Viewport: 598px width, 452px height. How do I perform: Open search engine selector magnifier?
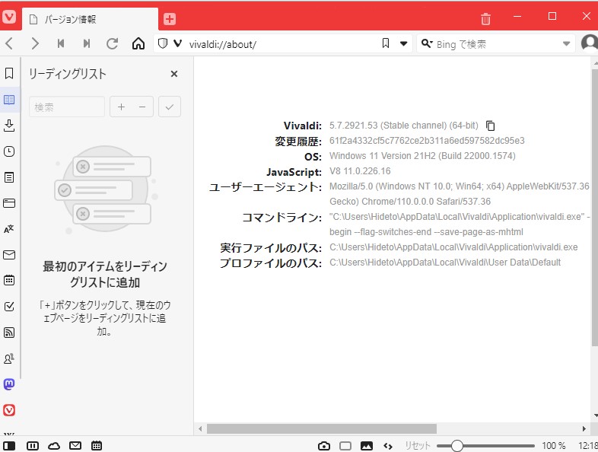426,43
